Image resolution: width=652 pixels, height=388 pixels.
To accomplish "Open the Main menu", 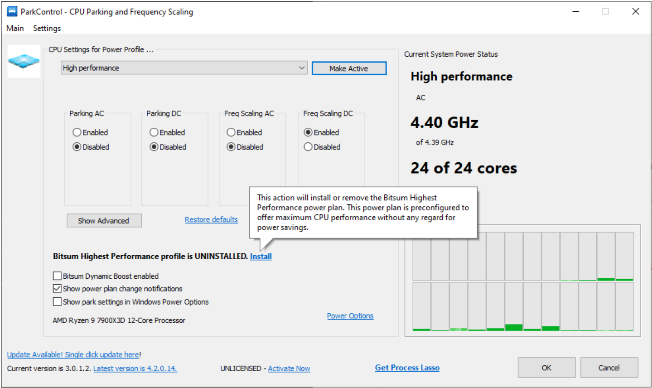I will click(15, 28).
